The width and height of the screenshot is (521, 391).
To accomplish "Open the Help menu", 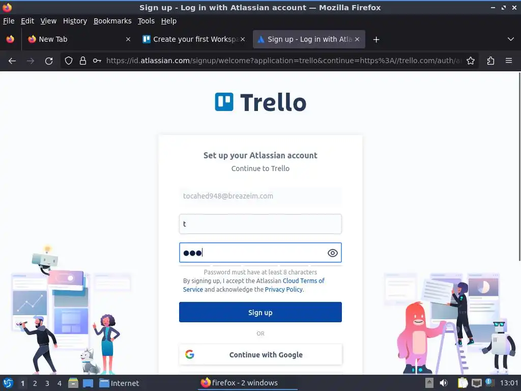I will [x=169, y=21].
